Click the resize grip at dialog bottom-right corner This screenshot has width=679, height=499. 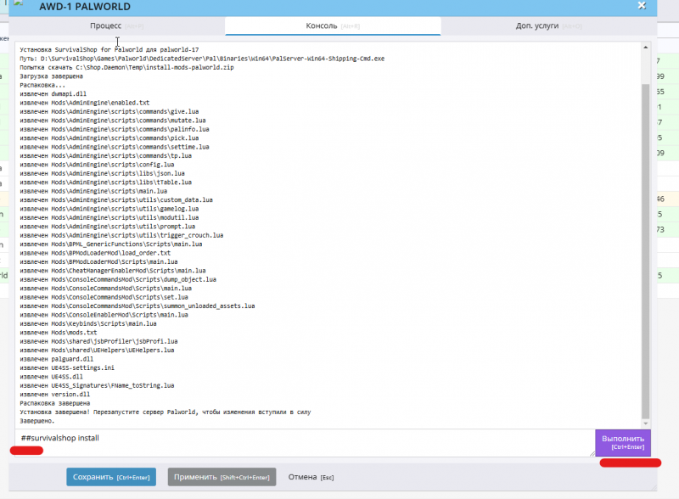(654, 487)
